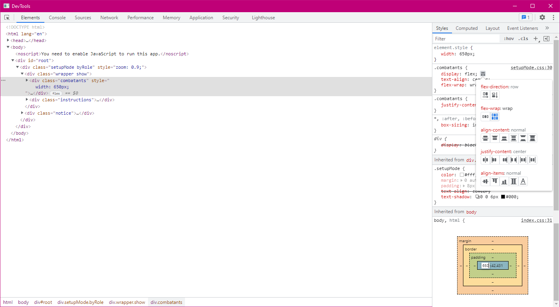Switch to the Computed tab

(x=467, y=28)
